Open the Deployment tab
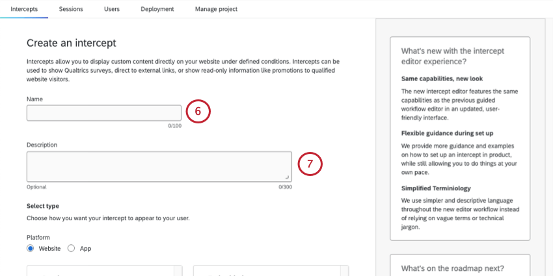This screenshot has height=276, width=553. tap(157, 9)
